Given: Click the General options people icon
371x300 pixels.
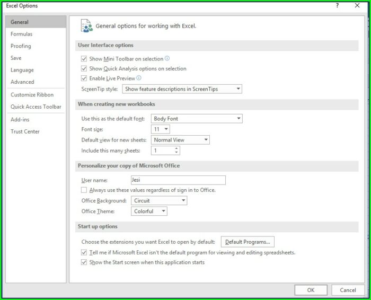Looking at the screenshot, I should click(86, 26).
